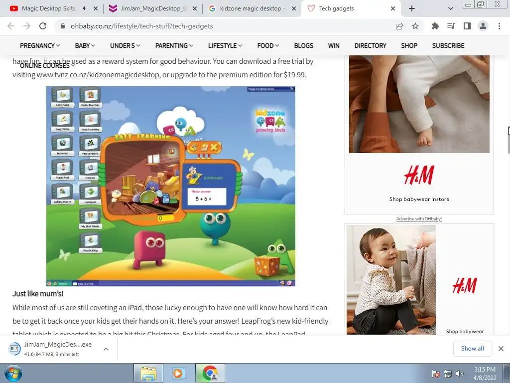The width and height of the screenshot is (510, 383).
Task: Open the Action Center flag icon
Action: point(435,374)
